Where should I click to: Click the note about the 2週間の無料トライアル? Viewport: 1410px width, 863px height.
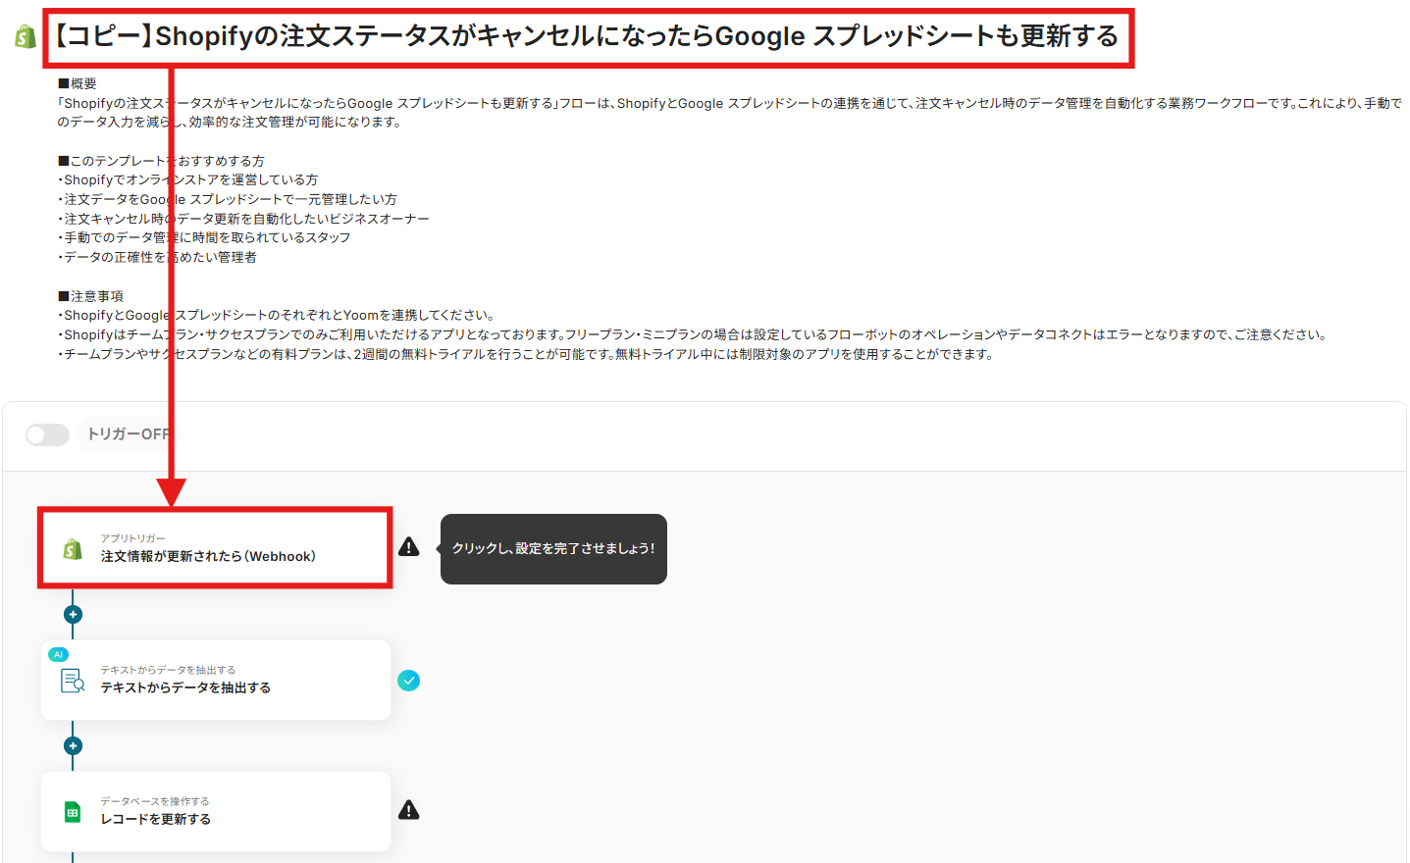[526, 354]
